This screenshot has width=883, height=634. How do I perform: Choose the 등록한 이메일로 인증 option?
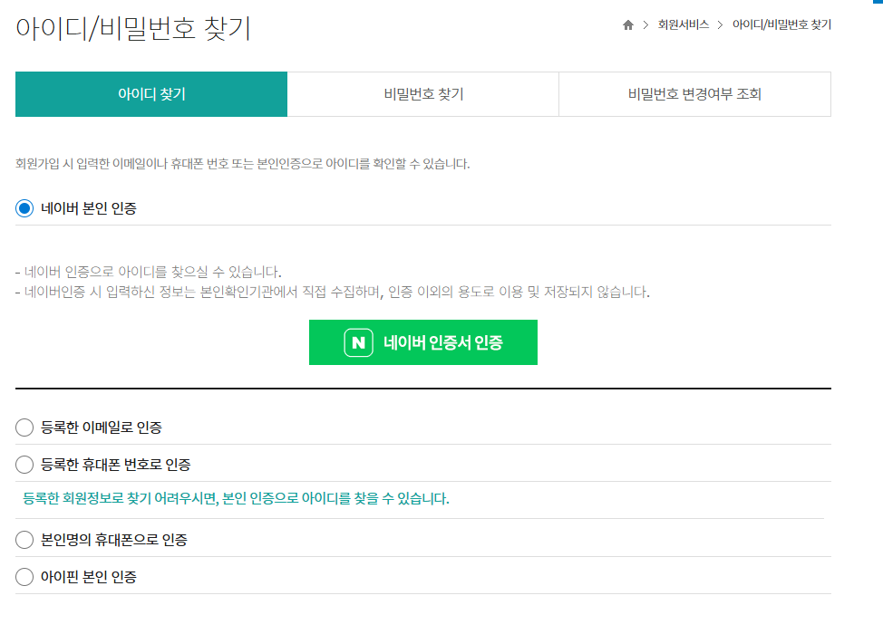[x=24, y=427]
